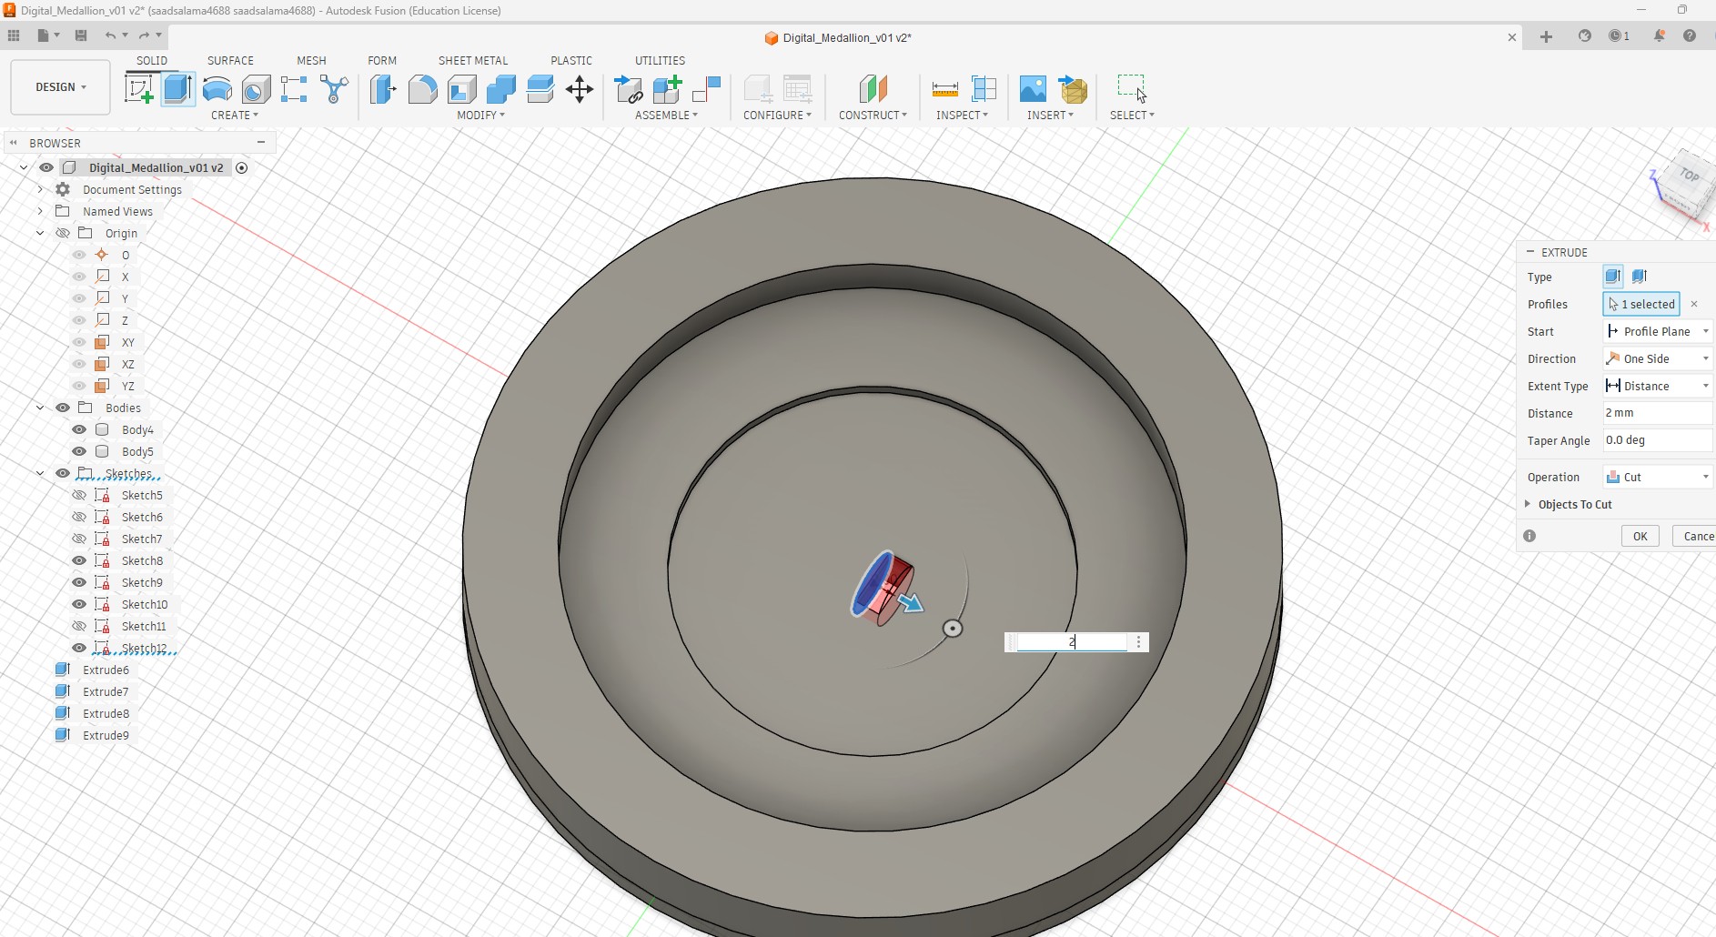Open the CREATE menu label
The height and width of the screenshot is (937, 1716).
click(235, 116)
